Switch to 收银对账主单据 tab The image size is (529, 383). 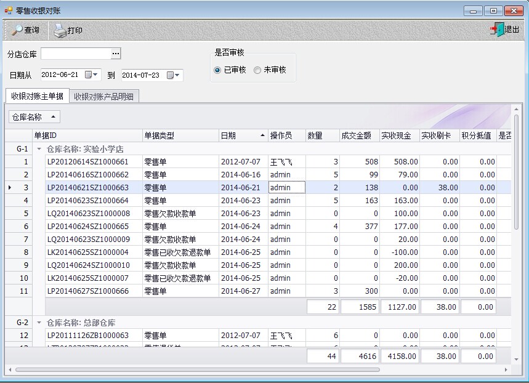point(37,96)
